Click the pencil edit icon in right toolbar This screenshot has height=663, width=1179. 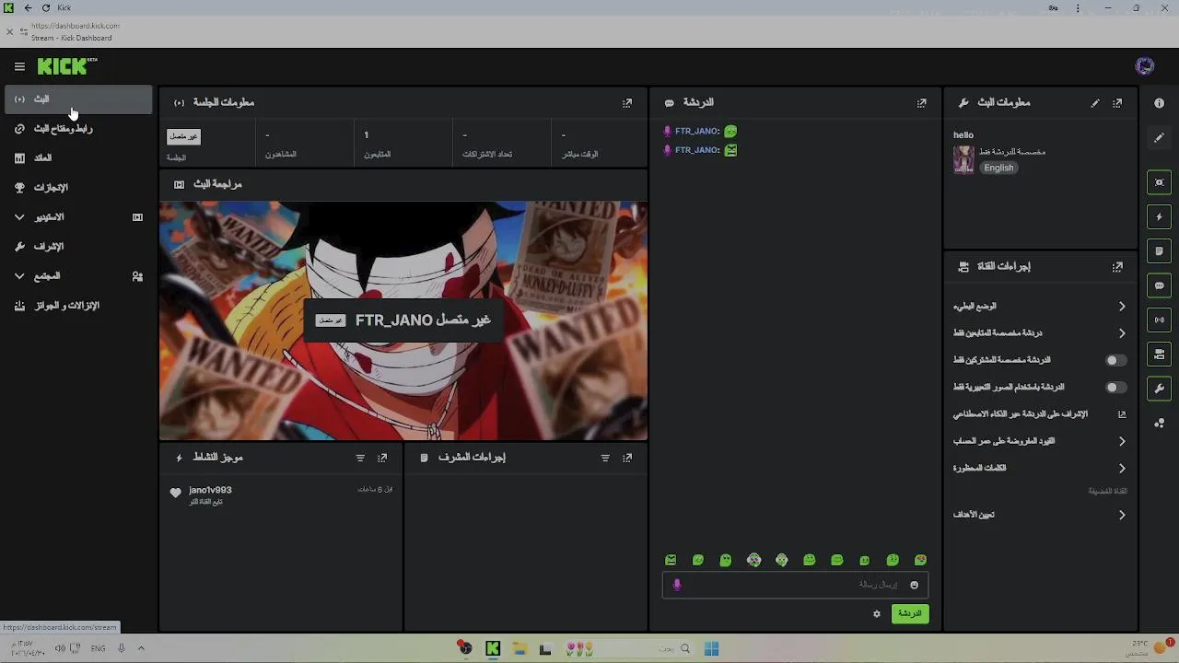click(1160, 138)
